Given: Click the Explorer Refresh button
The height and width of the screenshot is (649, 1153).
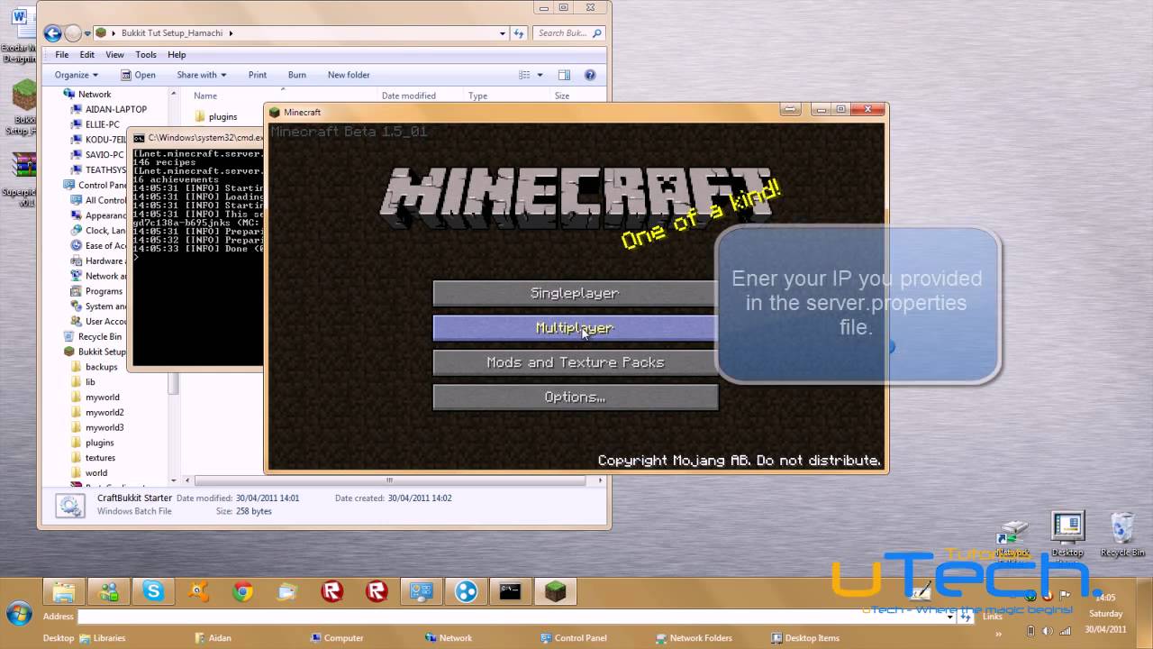Looking at the screenshot, I should [x=519, y=33].
